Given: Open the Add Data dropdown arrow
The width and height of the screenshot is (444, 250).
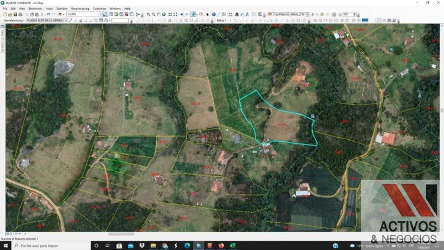Looking at the screenshot, I should tap(63, 14).
